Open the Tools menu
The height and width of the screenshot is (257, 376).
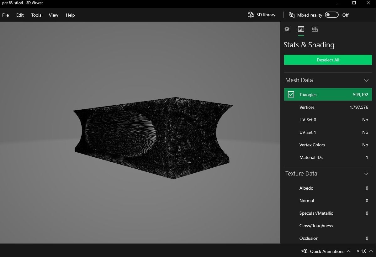coord(36,15)
